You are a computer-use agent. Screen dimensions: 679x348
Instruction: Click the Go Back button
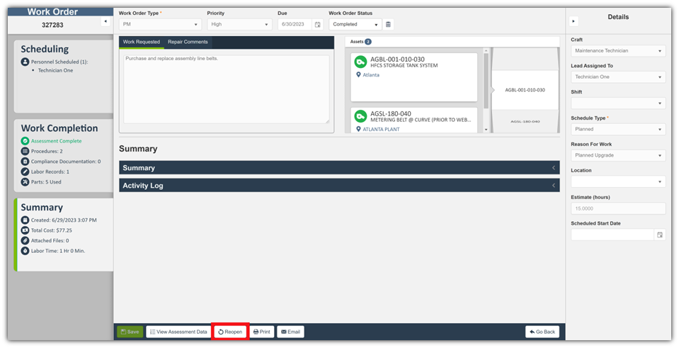[x=542, y=332]
